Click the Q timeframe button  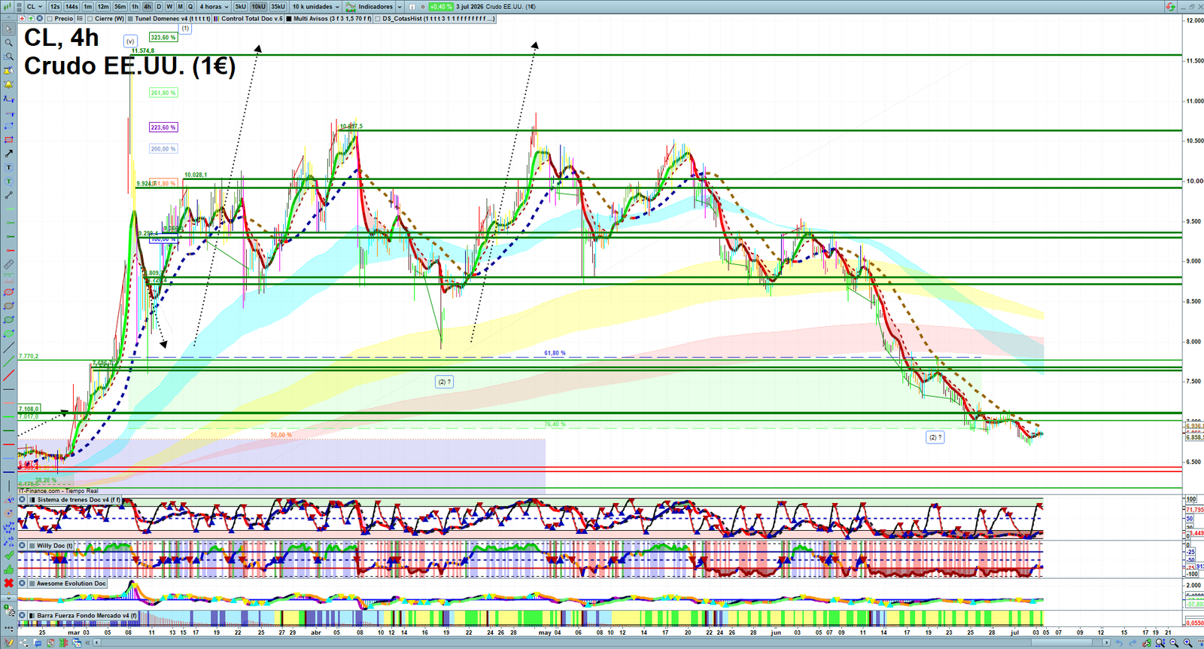click(x=190, y=7)
